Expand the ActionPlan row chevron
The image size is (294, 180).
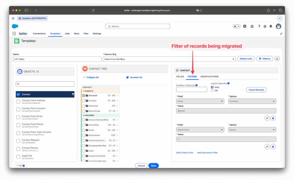(117, 125)
